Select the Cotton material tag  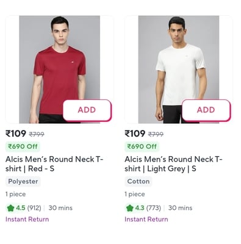coord(138,181)
